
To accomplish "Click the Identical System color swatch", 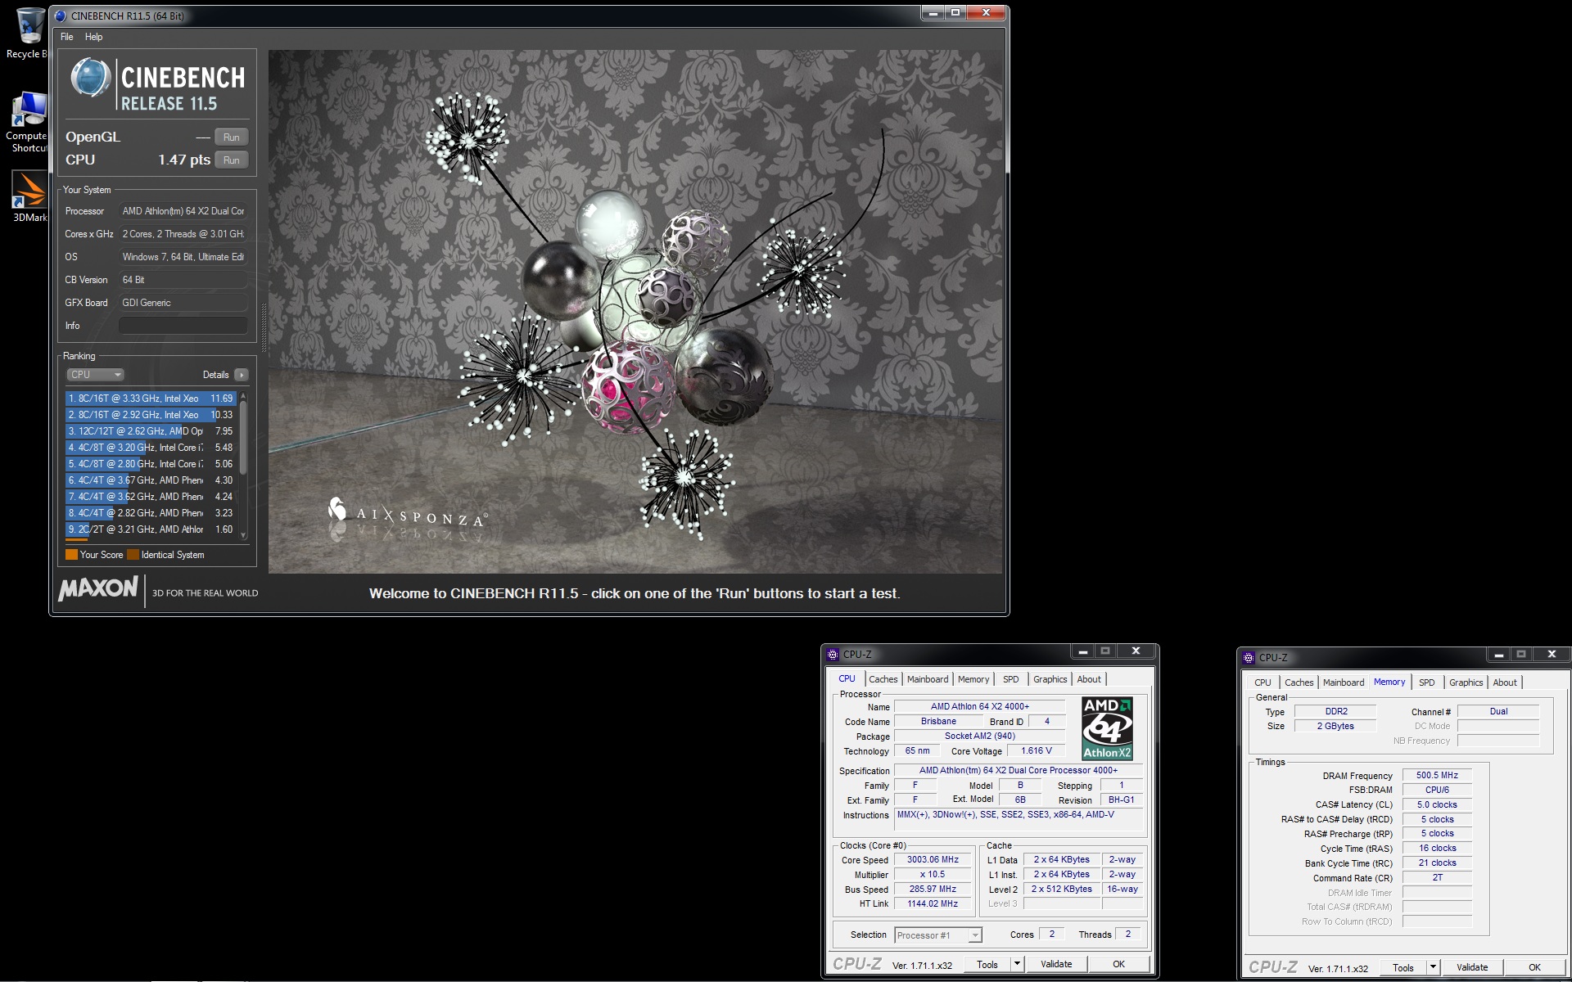I will pos(133,555).
